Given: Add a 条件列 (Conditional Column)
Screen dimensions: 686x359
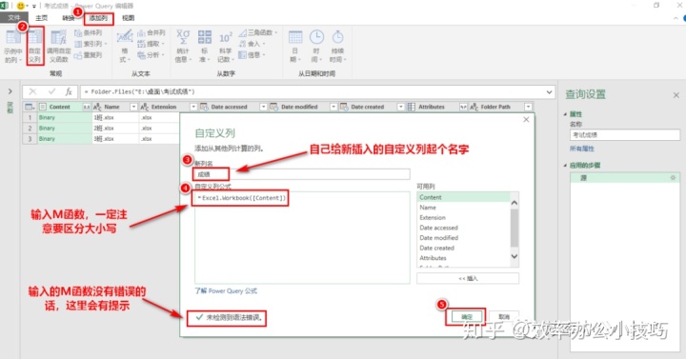Looking at the screenshot, I should [x=88, y=32].
